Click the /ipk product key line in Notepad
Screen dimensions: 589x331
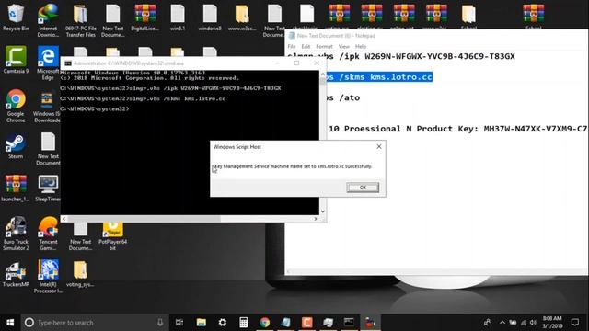coord(401,56)
